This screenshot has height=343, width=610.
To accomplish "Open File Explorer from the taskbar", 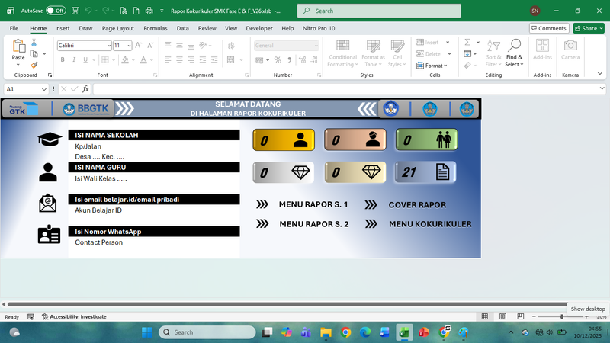I will tap(326, 332).
